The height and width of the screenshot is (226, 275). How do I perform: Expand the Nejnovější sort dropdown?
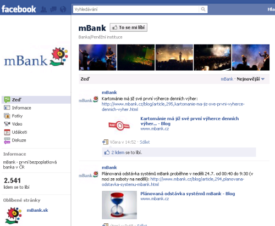[250, 79]
